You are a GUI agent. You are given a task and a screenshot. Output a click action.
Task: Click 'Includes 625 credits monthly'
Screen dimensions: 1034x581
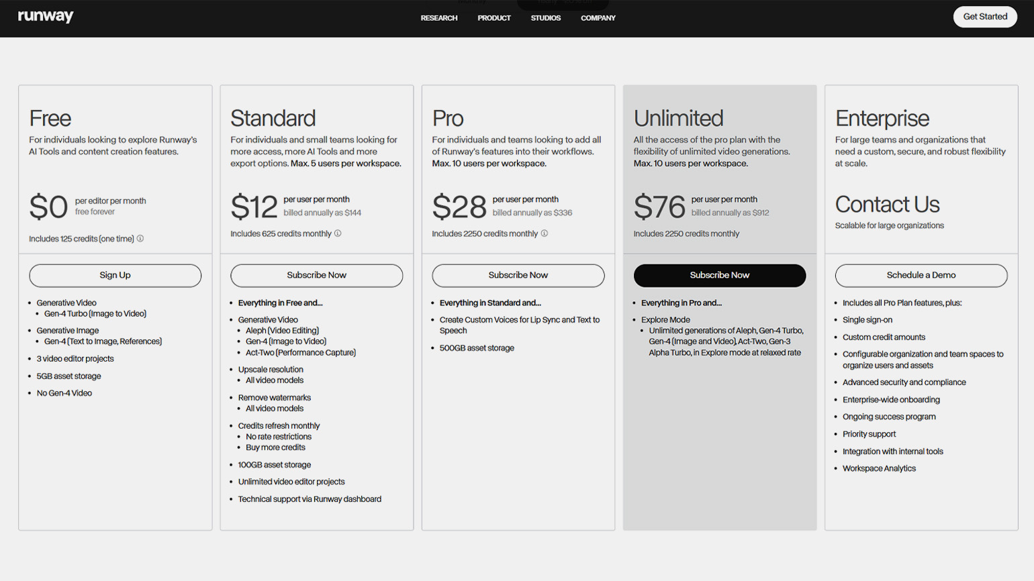tap(281, 233)
